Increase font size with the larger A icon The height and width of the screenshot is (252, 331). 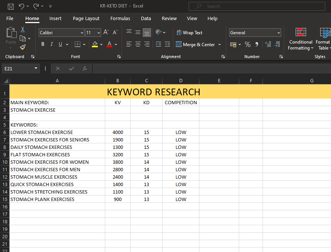click(106, 33)
